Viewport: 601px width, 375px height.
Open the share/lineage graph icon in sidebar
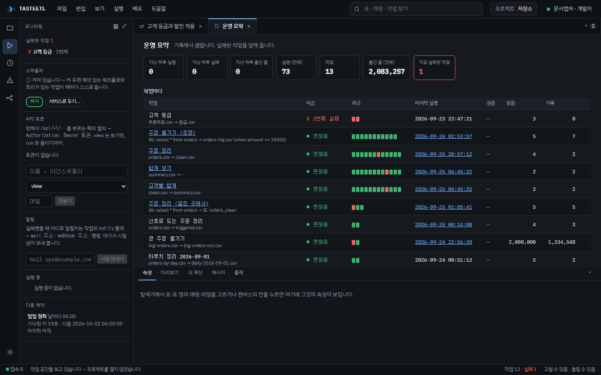[10, 98]
